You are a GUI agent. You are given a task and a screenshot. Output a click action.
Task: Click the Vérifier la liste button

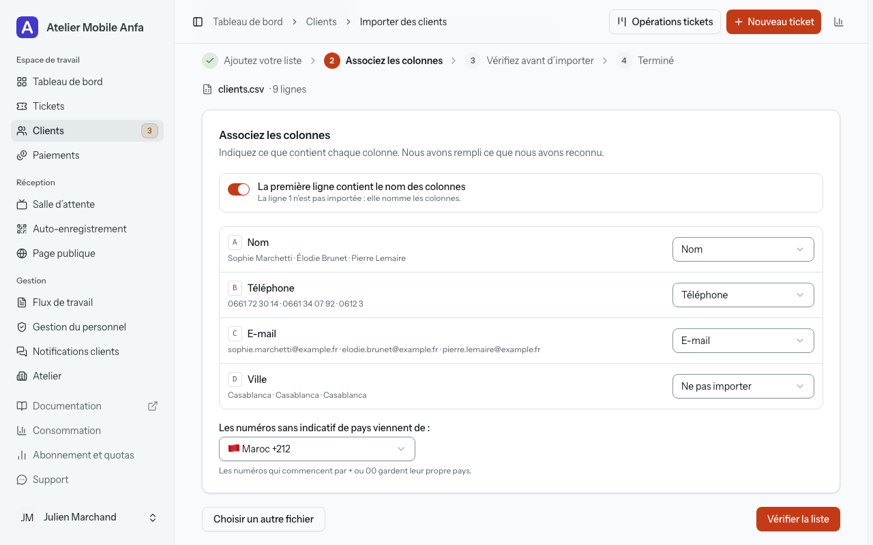click(x=798, y=519)
